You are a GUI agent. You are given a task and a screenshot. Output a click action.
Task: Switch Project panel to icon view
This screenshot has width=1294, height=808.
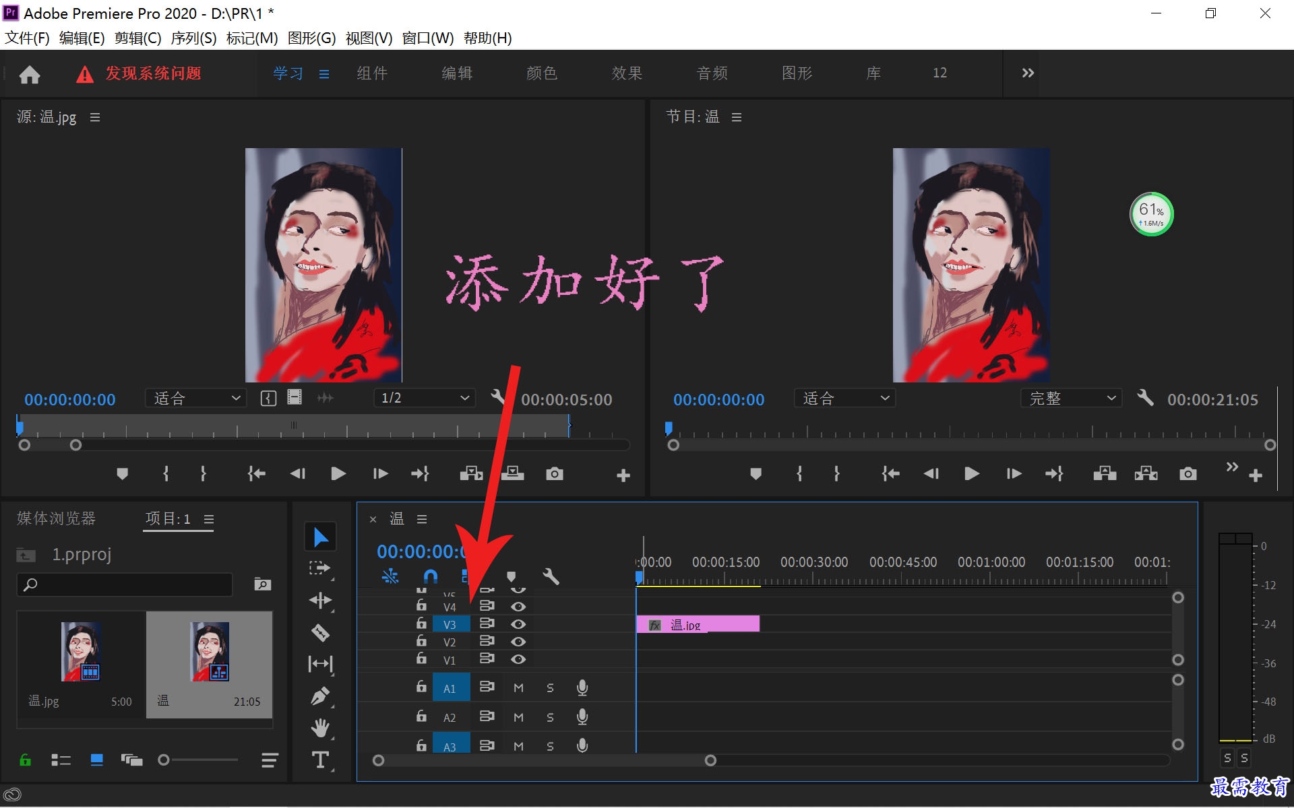[x=96, y=760]
